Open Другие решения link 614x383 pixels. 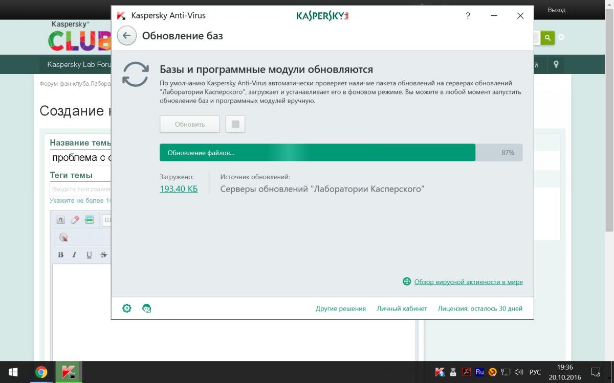pos(341,308)
